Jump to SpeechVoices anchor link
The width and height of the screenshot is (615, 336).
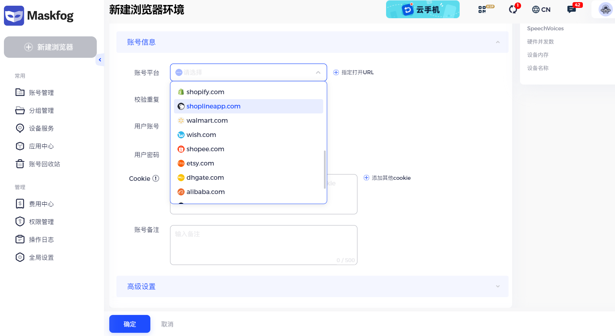coord(545,29)
